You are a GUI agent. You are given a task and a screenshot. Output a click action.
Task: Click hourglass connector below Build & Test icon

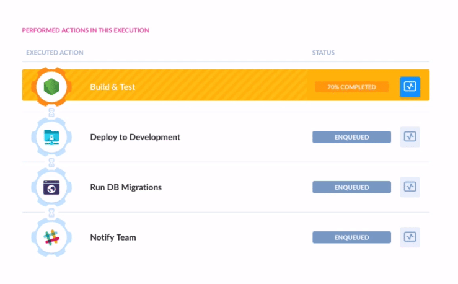click(x=51, y=112)
